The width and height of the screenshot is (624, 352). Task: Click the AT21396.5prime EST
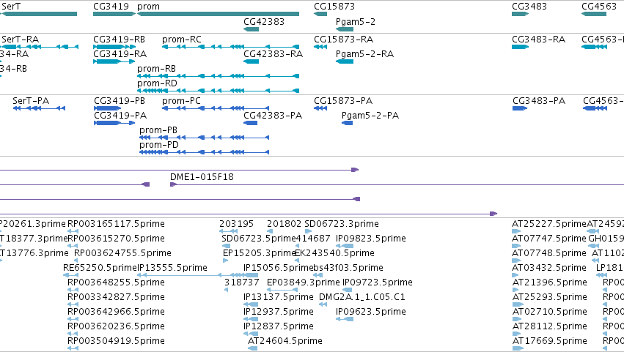pyautogui.click(x=516, y=290)
